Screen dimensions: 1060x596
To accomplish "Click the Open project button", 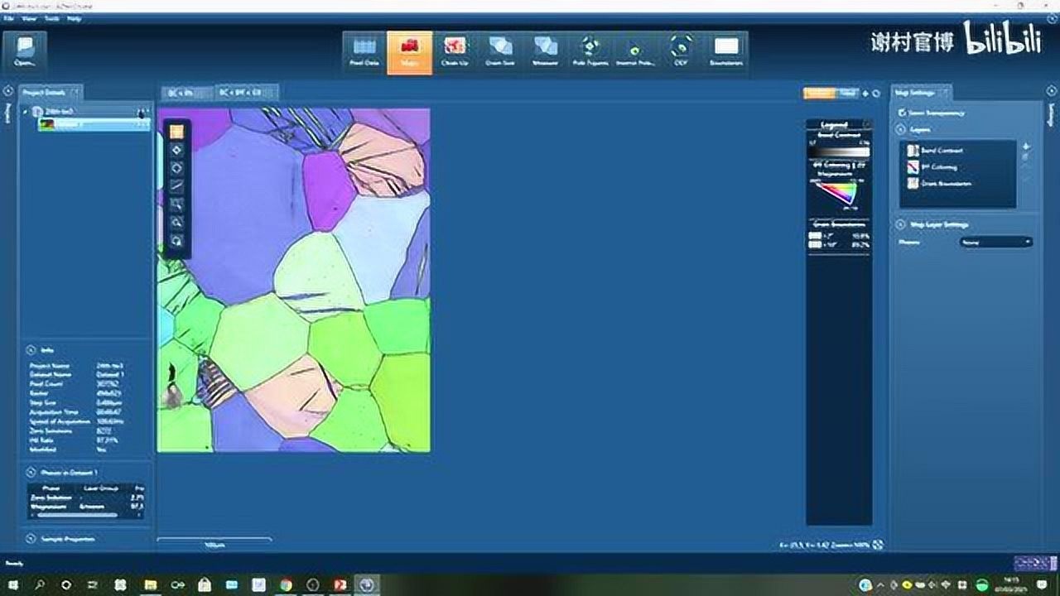I will 25,51.
